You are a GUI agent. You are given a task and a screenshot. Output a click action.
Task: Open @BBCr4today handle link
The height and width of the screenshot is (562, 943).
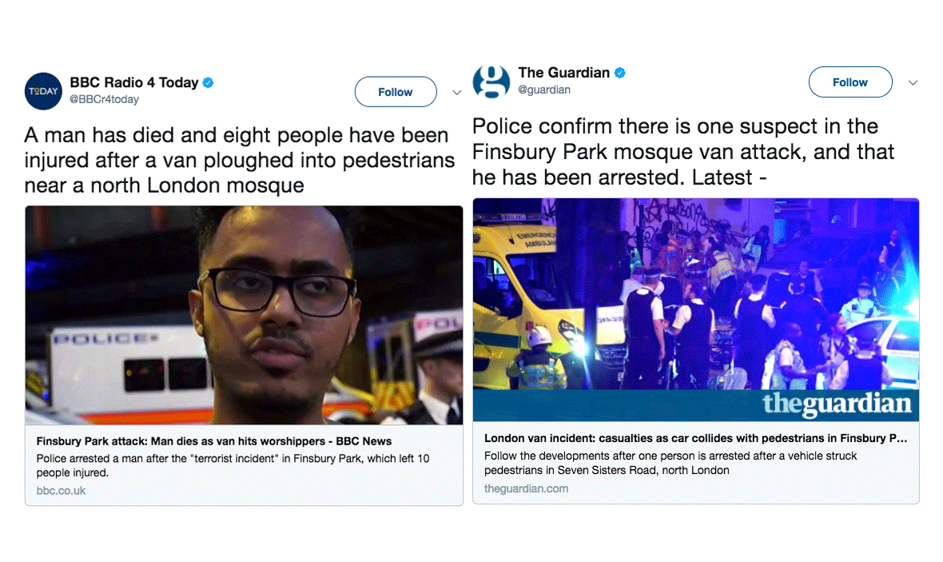[x=104, y=99]
